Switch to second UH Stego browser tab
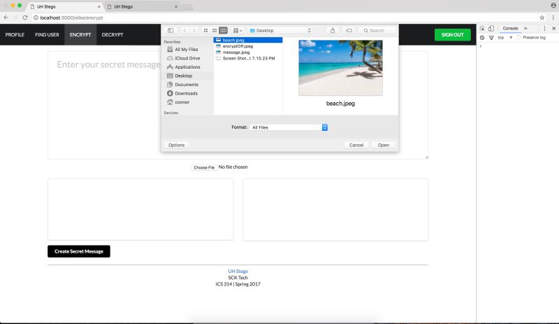 [141, 6]
